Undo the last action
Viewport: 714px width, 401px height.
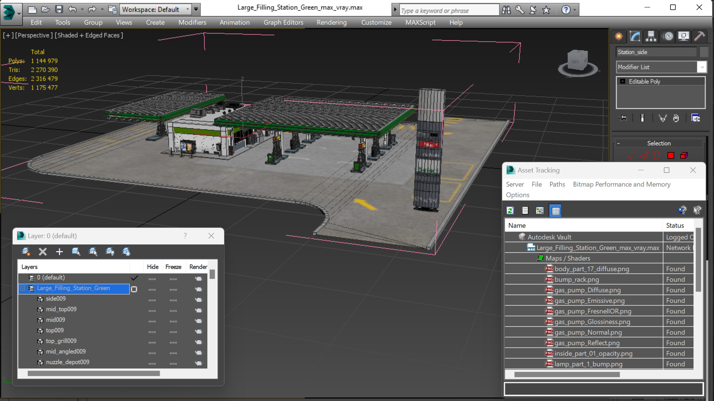coord(72,9)
